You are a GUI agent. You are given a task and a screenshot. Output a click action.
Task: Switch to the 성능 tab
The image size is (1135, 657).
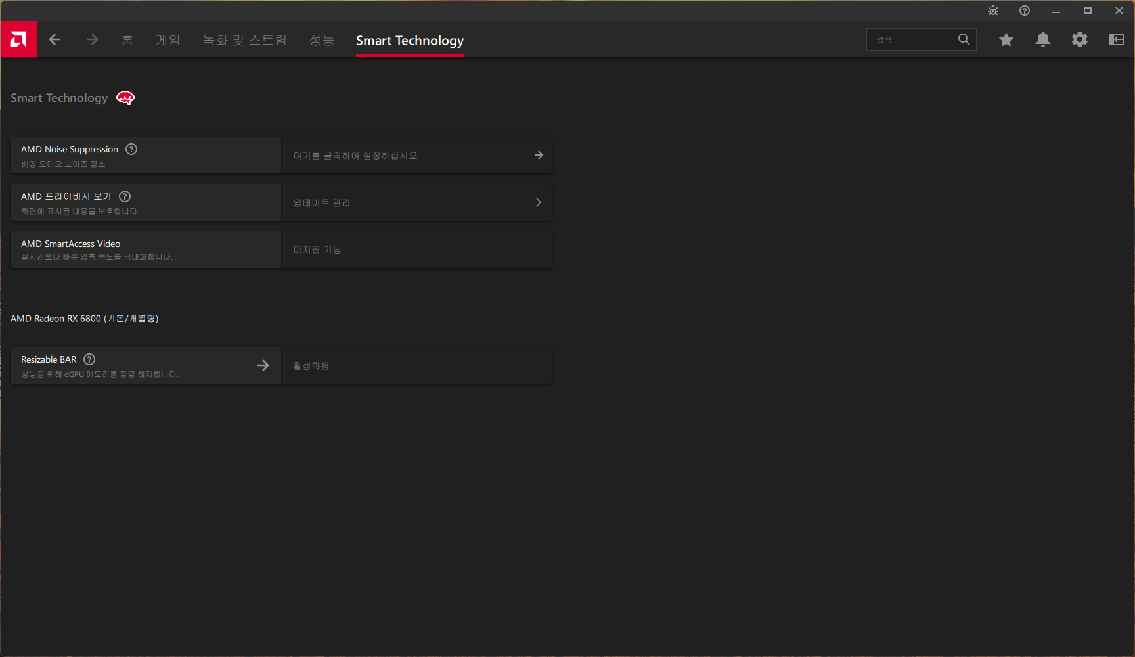[x=322, y=40]
